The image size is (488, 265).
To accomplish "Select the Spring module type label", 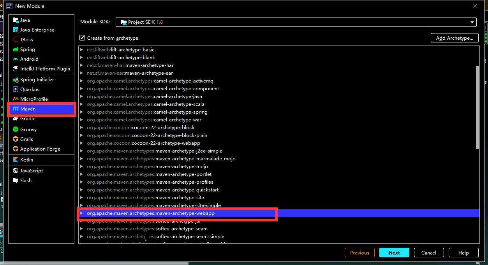I will [28, 49].
